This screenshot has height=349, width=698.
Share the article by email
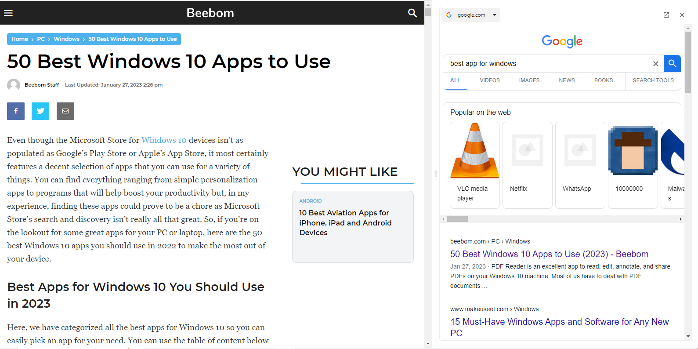point(65,111)
